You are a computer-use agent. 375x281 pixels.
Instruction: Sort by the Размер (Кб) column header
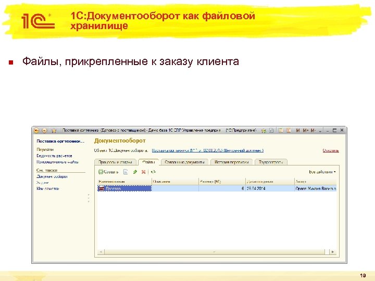[222, 182]
